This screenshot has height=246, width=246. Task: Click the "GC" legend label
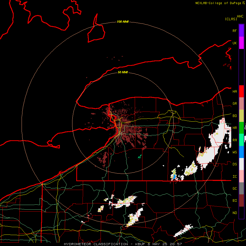click(235, 188)
